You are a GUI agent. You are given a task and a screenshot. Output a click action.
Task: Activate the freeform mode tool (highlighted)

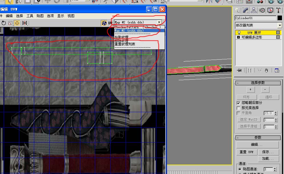coord(17,23)
